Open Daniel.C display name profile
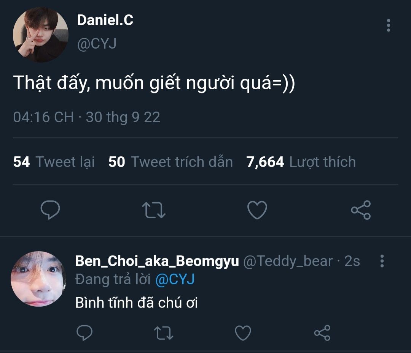Image resolution: width=411 pixels, height=353 pixels. coord(105,20)
